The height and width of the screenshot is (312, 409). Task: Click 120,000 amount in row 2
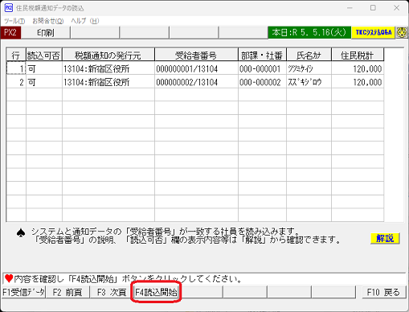pos(358,82)
